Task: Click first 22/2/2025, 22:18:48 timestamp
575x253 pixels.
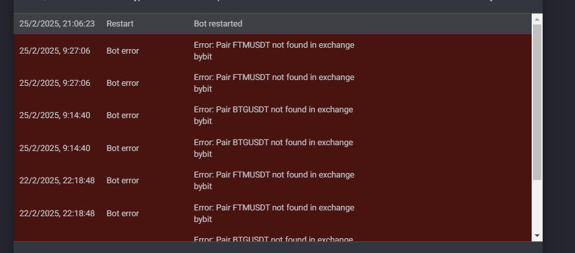Action: [x=57, y=181]
